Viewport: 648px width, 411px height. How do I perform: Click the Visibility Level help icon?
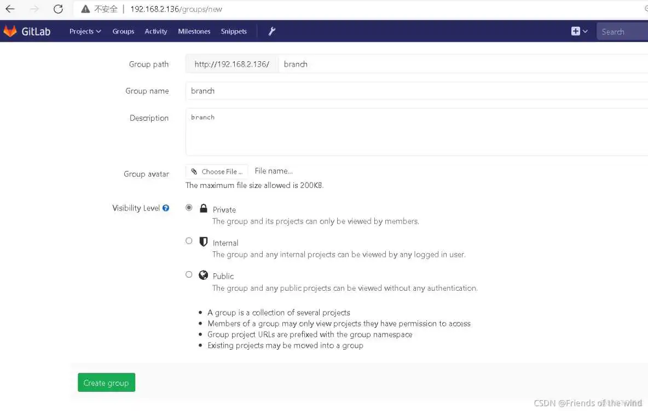pyautogui.click(x=166, y=208)
